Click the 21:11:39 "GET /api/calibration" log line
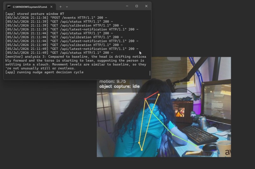Viewport: 255px width, 169px height. [64, 25]
